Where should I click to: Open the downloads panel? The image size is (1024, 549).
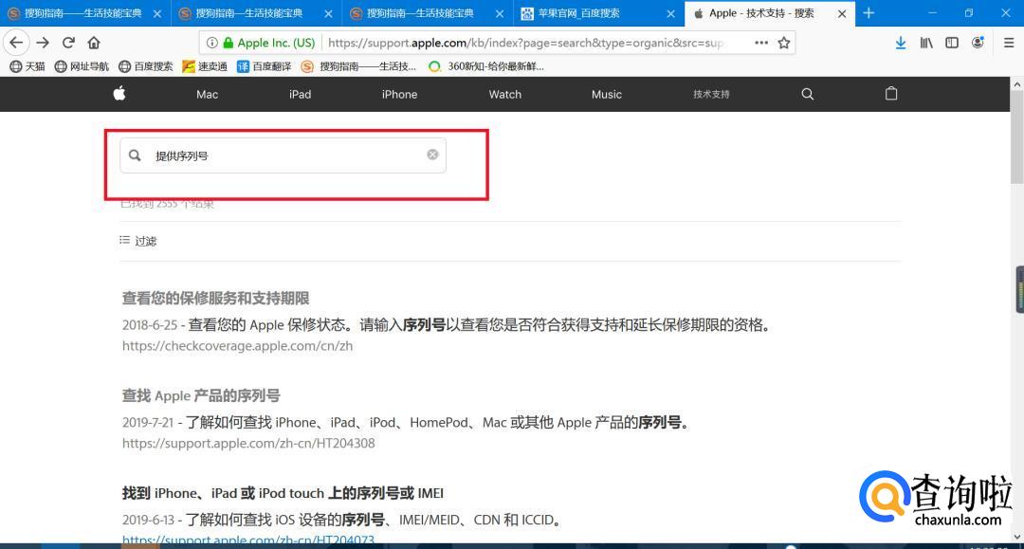coord(901,43)
